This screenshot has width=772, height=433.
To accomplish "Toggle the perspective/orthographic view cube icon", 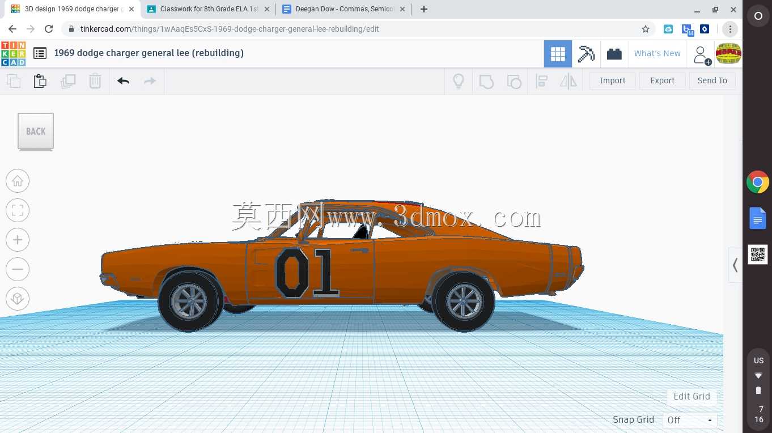I will coord(18,299).
